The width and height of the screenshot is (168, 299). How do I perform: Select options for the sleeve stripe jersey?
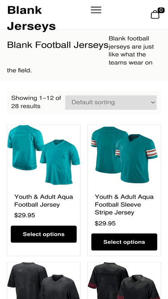[x=124, y=242]
